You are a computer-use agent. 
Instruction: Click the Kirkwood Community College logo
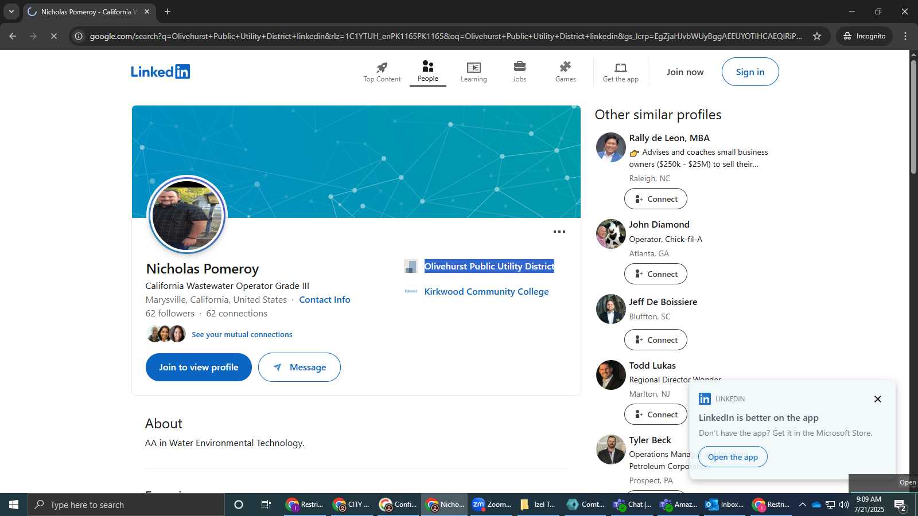(x=410, y=291)
